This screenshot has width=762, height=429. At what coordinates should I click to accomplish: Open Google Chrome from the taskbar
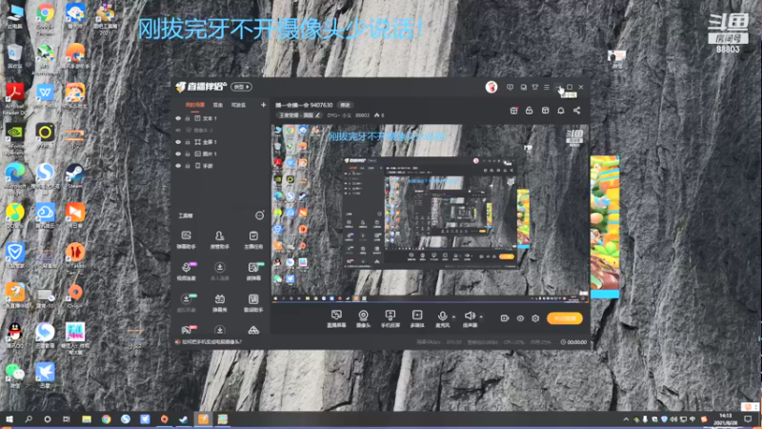(106, 419)
